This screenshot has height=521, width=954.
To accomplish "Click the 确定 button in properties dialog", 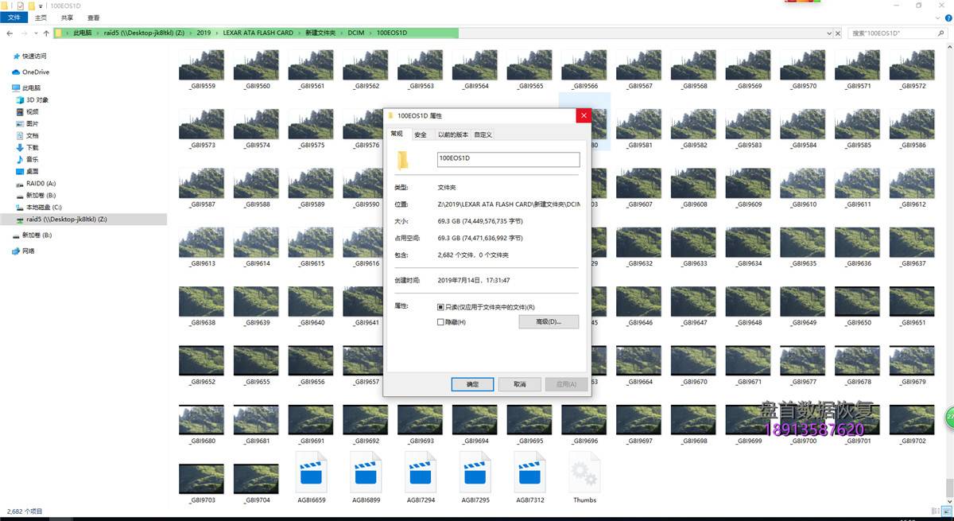I will pyautogui.click(x=472, y=384).
